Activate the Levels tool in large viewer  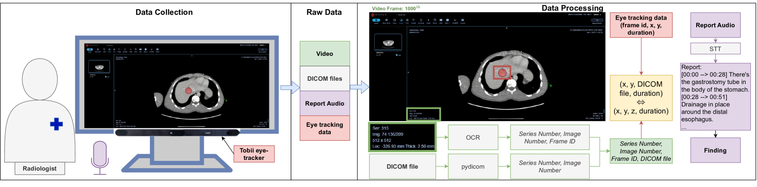point(401,20)
